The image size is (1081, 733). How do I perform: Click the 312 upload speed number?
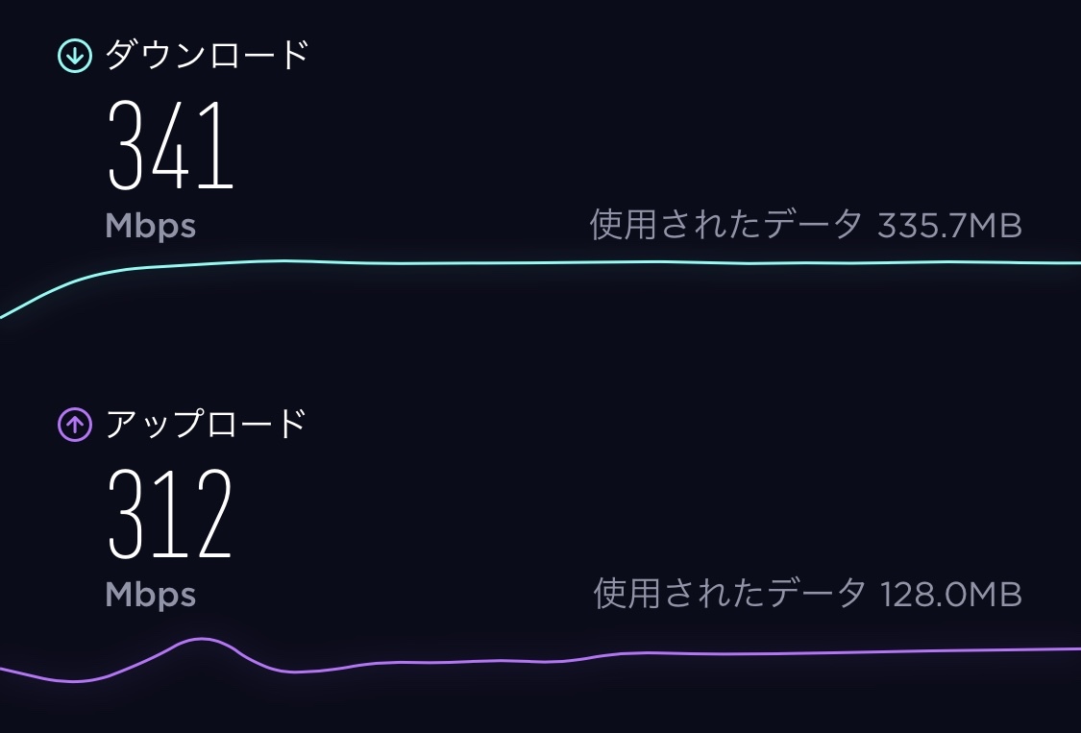(170, 513)
